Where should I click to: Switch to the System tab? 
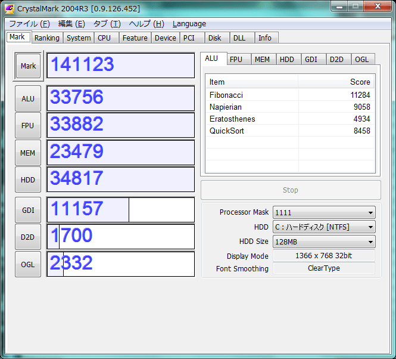coord(79,38)
